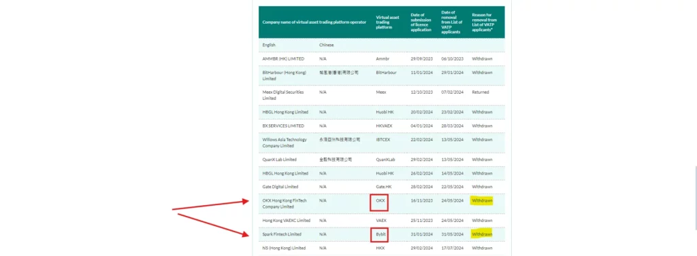The height and width of the screenshot is (256, 697).
Task: Select 'Spark Fintech Limited' company cell
Action: (x=282, y=234)
